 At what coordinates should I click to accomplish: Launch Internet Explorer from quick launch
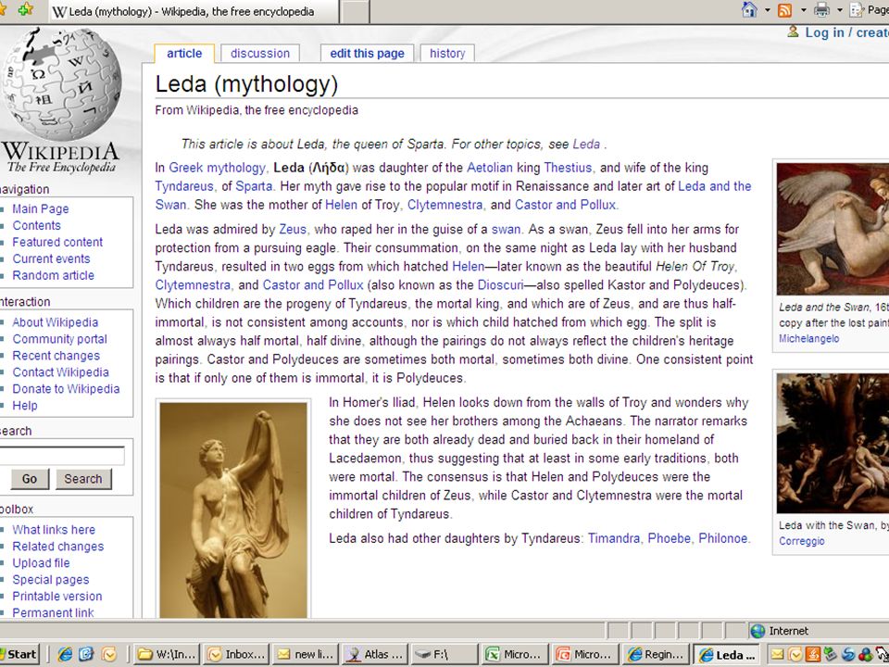pyautogui.click(x=65, y=654)
